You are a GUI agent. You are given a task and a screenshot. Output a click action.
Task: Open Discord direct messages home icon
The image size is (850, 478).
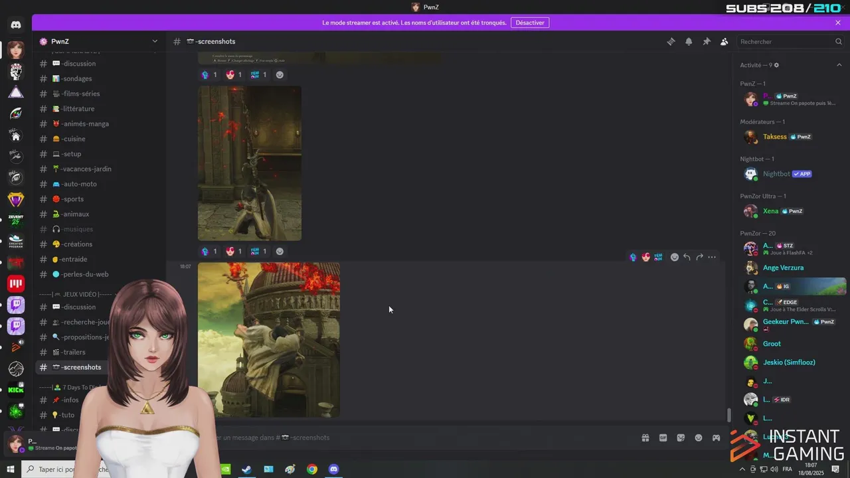pos(16,25)
